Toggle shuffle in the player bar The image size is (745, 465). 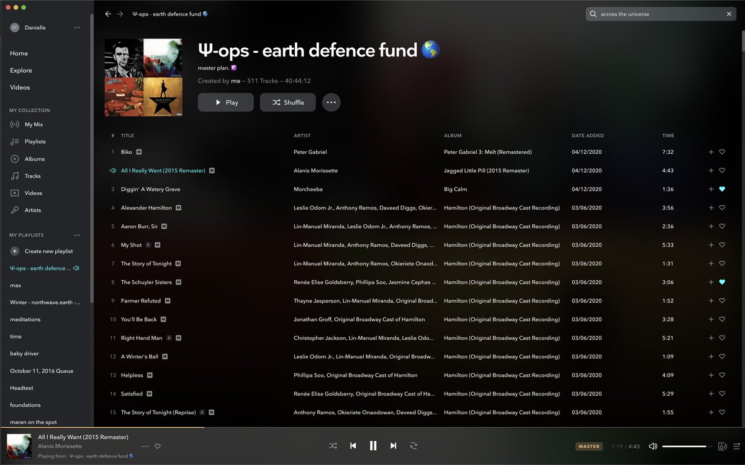coord(333,446)
